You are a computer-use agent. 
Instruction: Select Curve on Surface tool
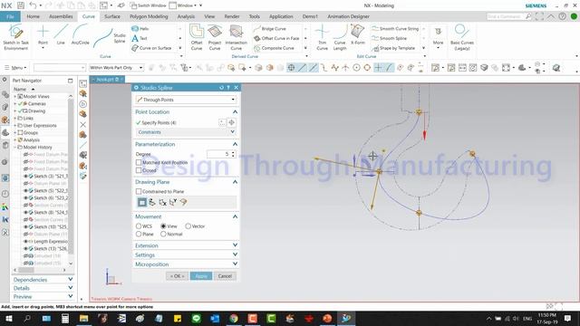pyautogui.click(x=151, y=48)
